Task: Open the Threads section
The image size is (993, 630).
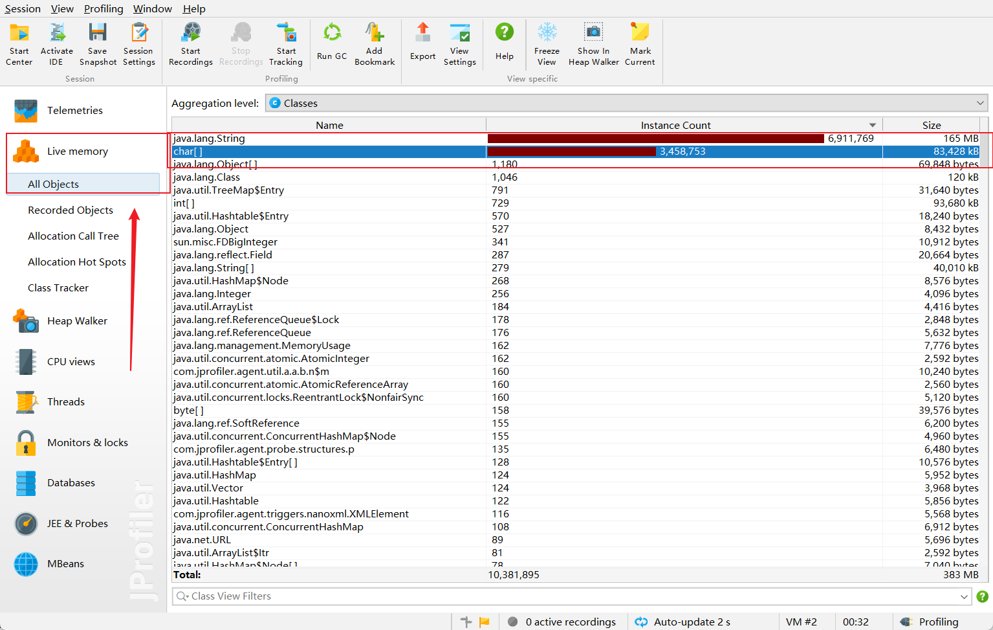Action: [49, 402]
